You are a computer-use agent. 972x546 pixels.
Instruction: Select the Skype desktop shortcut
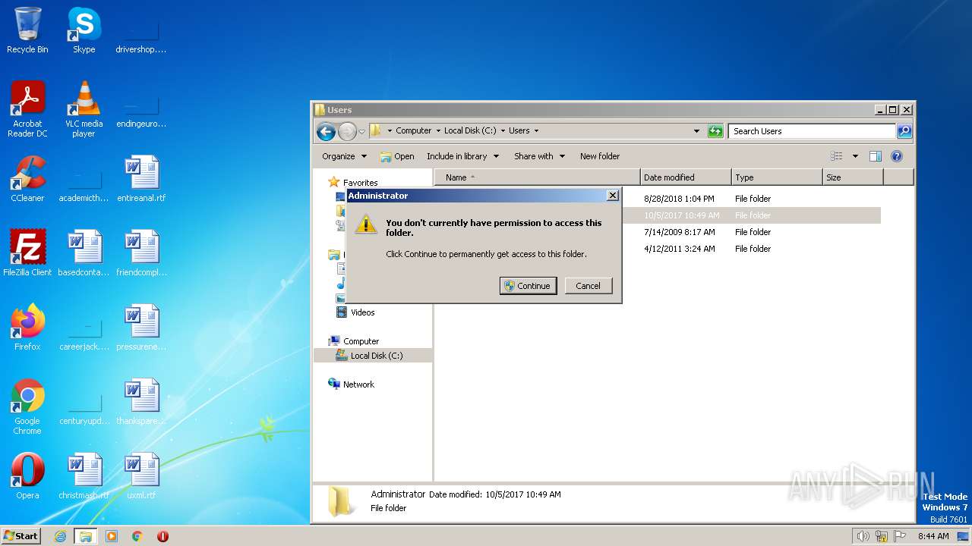[84, 30]
